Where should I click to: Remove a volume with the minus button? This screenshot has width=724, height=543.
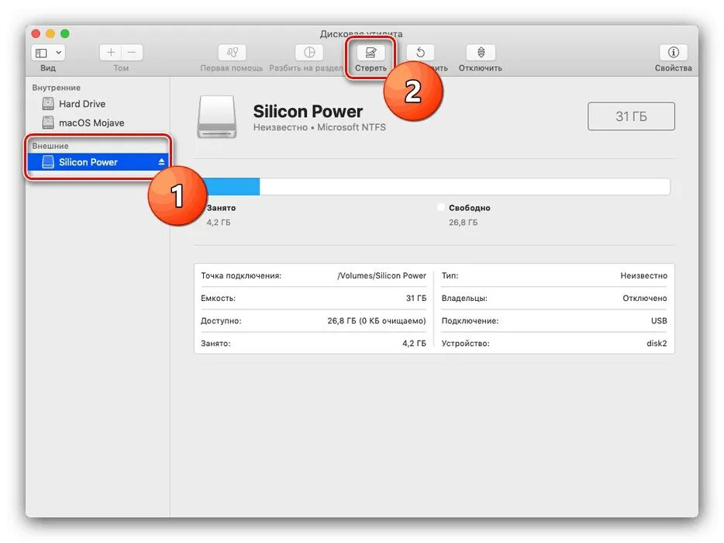[x=132, y=53]
